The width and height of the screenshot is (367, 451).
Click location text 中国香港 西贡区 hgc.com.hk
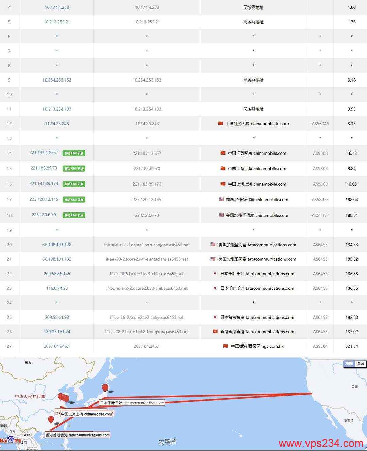(x=257, y=346)
